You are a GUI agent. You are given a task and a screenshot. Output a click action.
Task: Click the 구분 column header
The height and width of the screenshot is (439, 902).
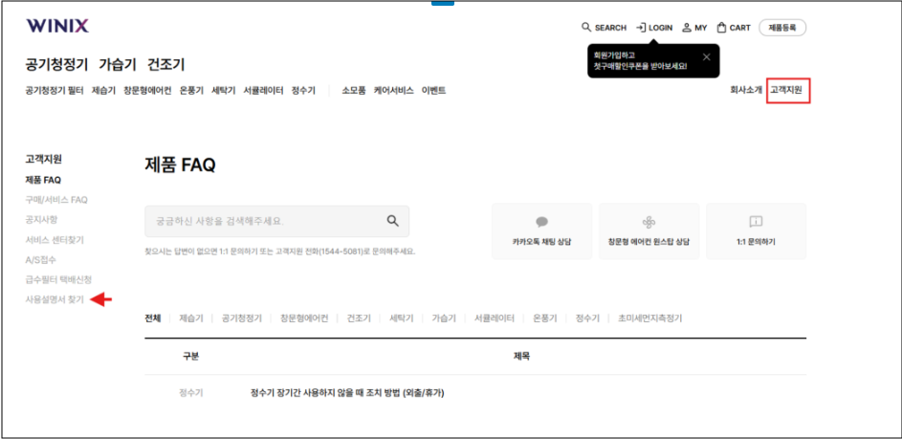pos(191,356)
